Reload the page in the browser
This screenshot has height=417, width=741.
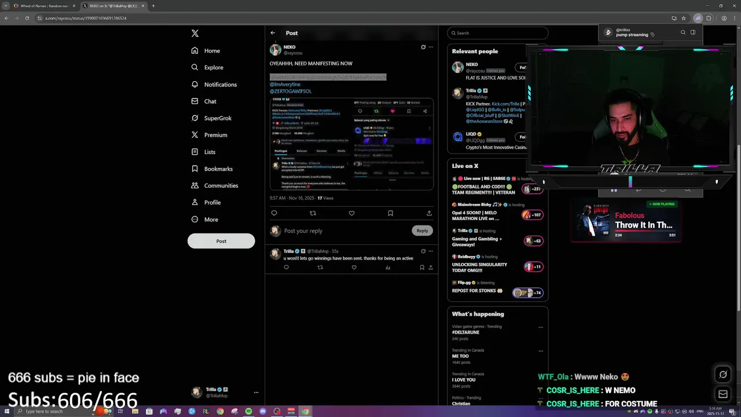(x=27, y=18)
